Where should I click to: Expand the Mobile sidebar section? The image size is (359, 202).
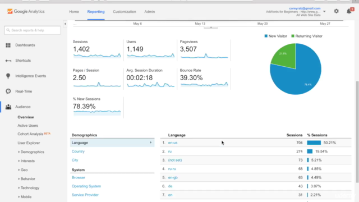19,196
